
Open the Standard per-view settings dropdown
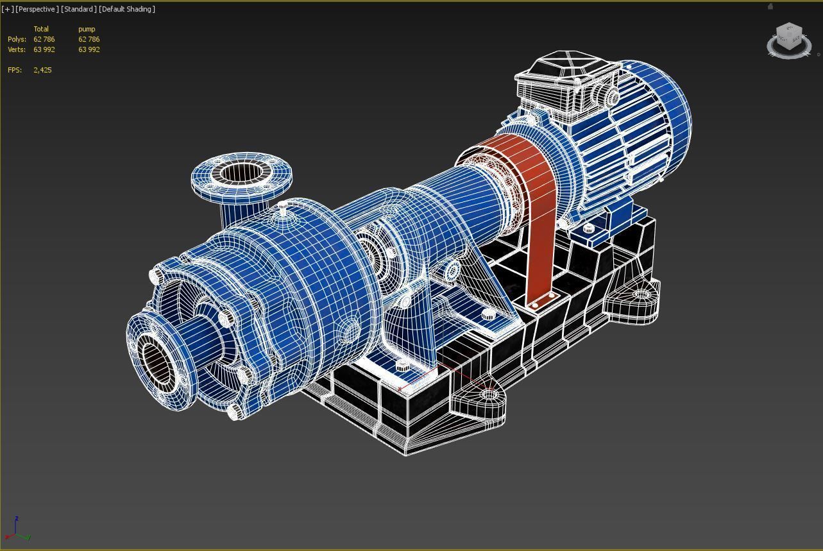point(78,9)
